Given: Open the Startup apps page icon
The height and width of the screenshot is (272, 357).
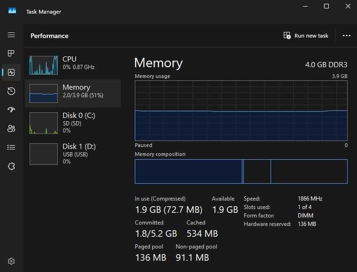Looking at the screenshot, I should [11, 110].
